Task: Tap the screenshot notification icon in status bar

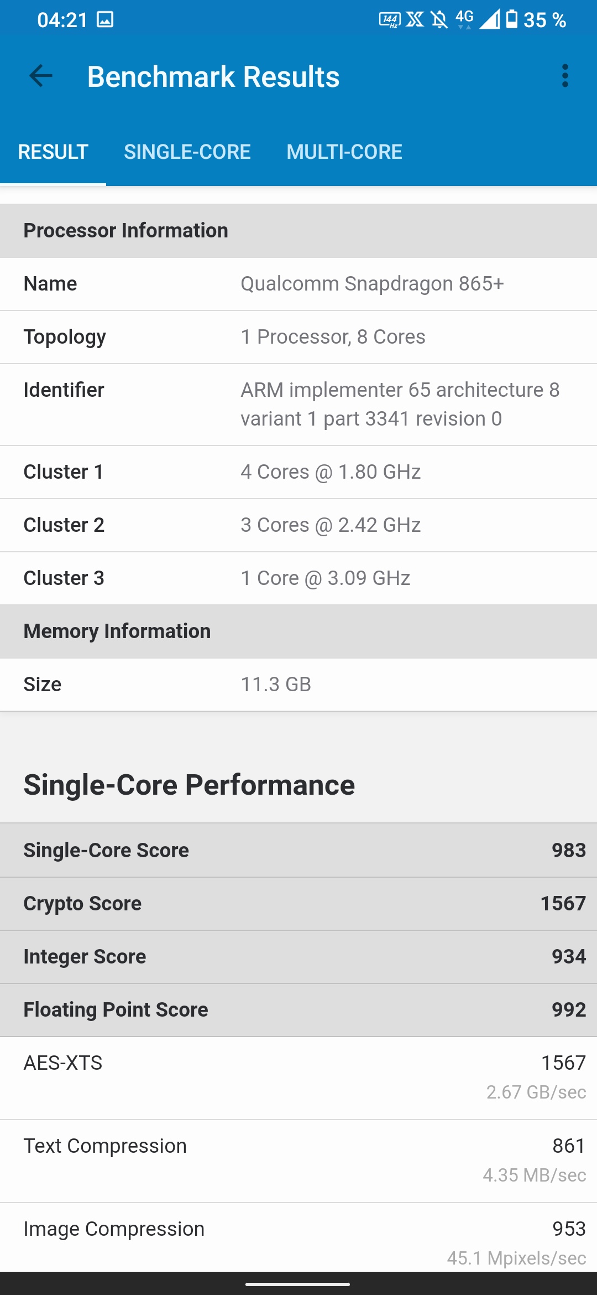Action: pos(105,20)
